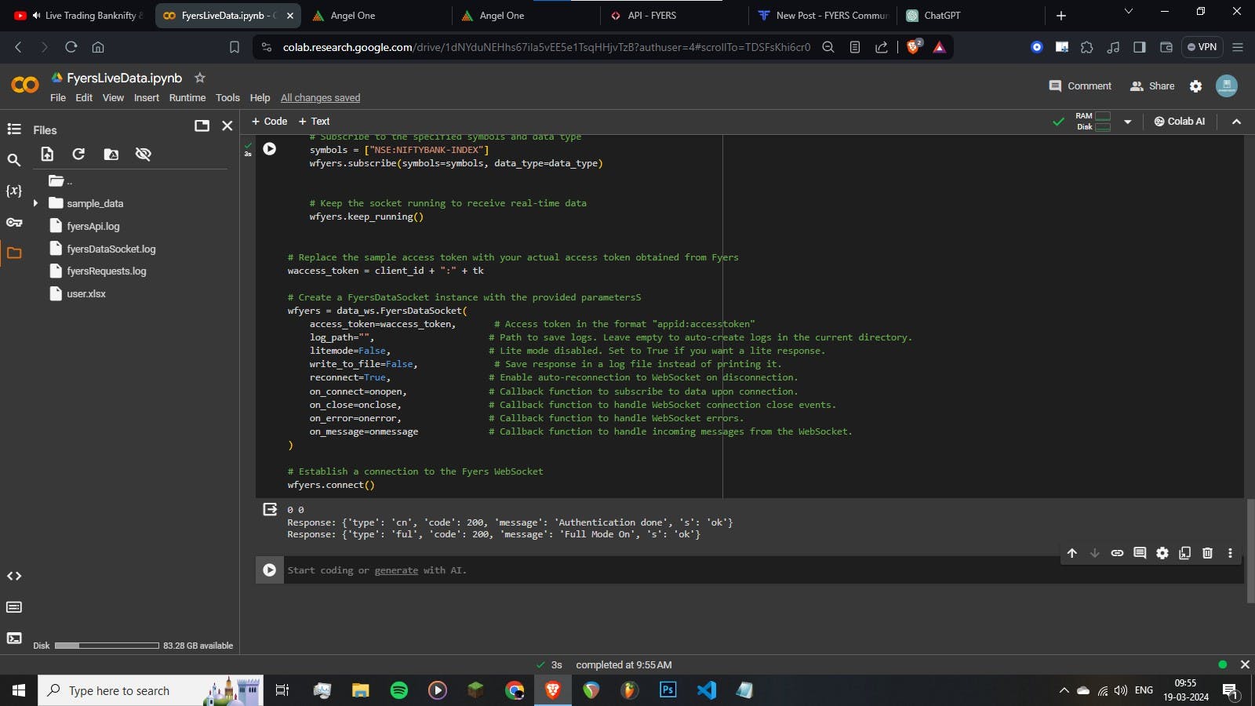Click the Mount Drive folder icon
This screenshot has width=1255, height=706.
coord(111,155)
